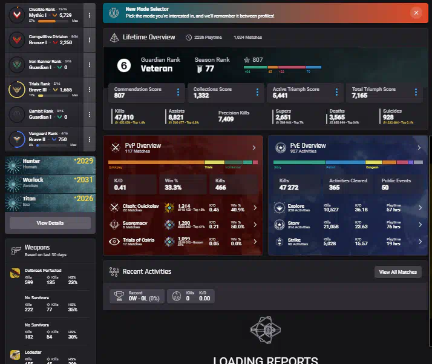Click View All Matches button
The height and width of the screenshot is (364, 432).
point(398,272)
